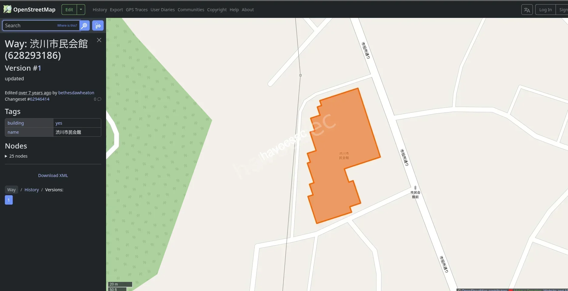Click the search magnifier icon
Screen dimensions: 568x291
coord(84,25)
